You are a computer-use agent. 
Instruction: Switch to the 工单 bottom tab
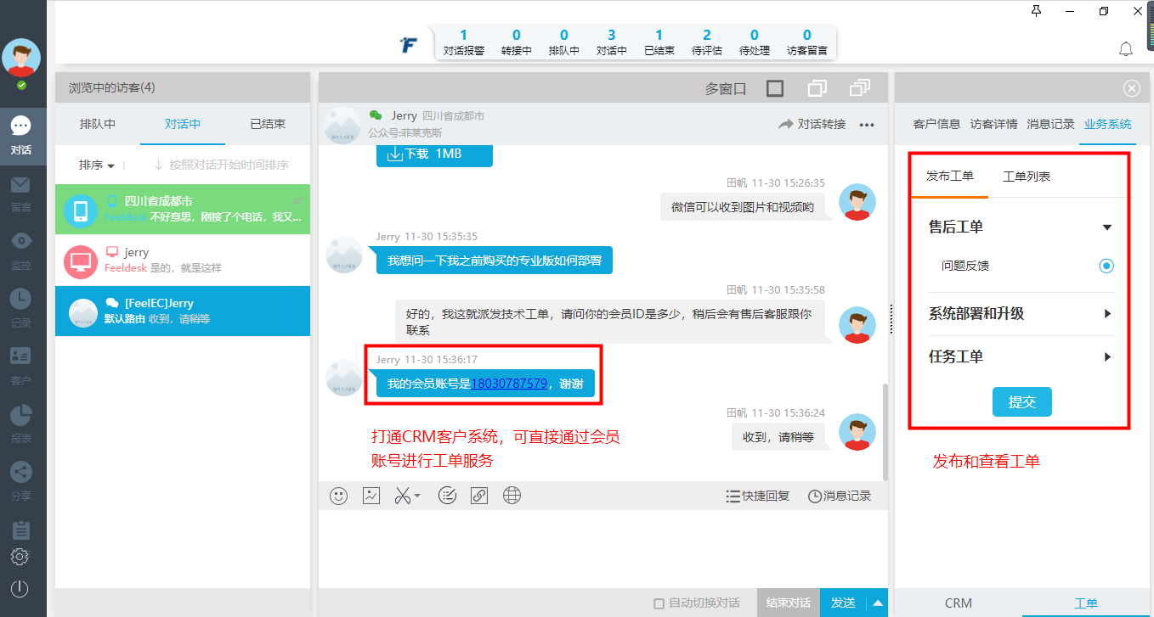click(1086, 603)
